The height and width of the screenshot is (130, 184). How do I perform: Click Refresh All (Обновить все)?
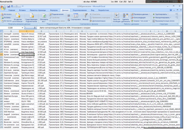coord(44,18)
